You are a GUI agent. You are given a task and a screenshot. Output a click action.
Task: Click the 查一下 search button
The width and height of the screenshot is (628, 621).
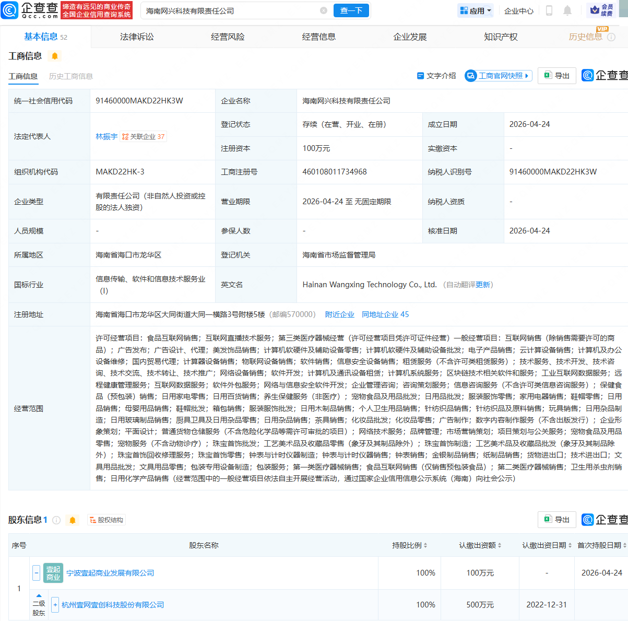[351, 10]
